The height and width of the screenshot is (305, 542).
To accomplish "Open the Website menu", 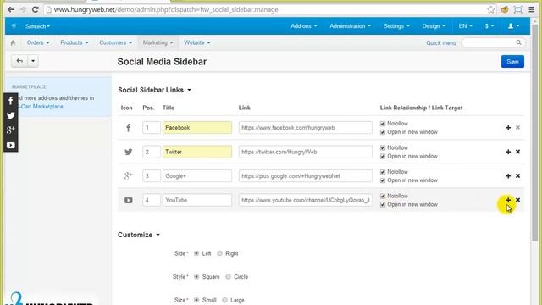I will coord(196,42).
